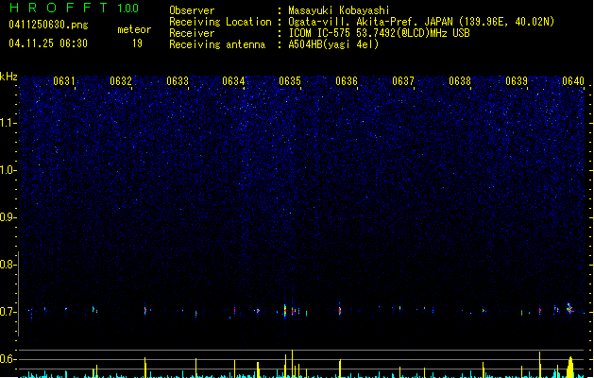Click the Observer label

[192, 10]
